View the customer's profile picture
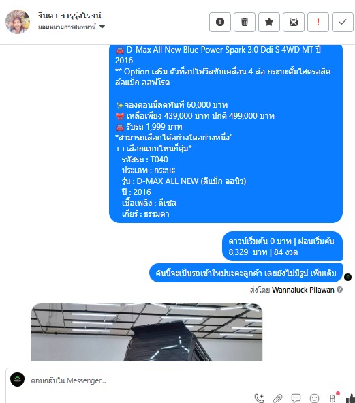 [18, 22]
